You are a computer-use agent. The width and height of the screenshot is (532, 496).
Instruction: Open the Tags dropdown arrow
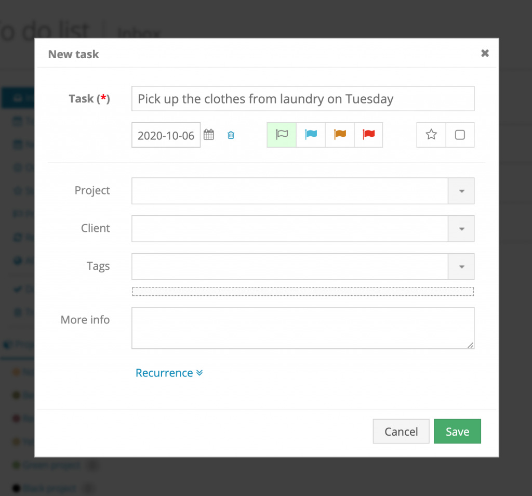461,267
